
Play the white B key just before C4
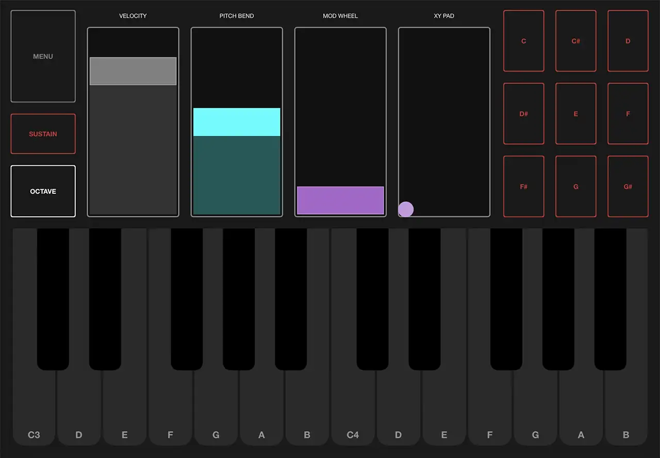307,407
